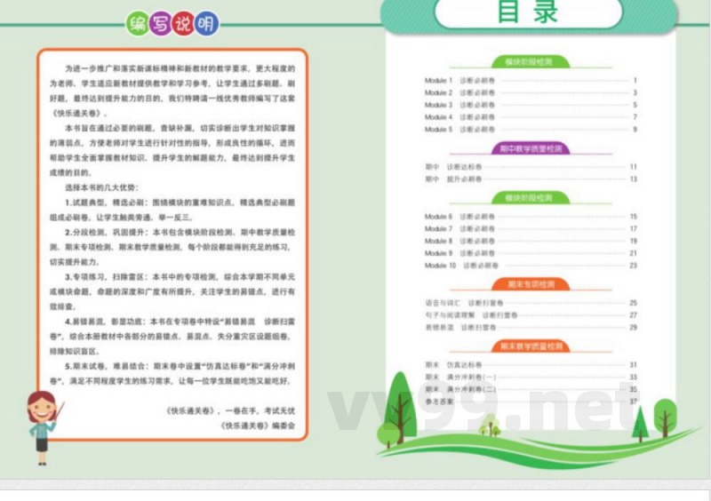
Task: Open the 期末 仿真达标卷 entry
Action: [x=531, y=364]
